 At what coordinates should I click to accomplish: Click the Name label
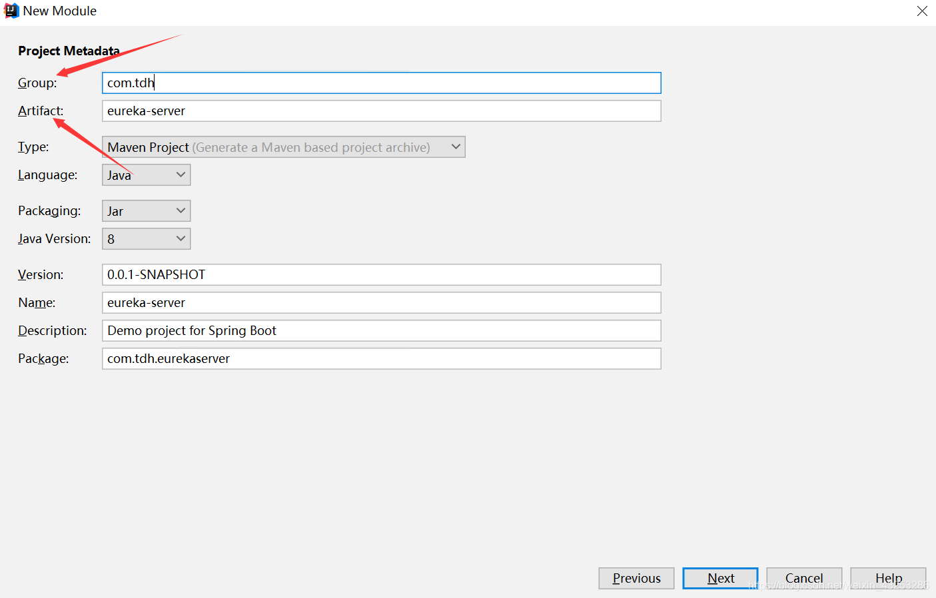click(37, 303)
